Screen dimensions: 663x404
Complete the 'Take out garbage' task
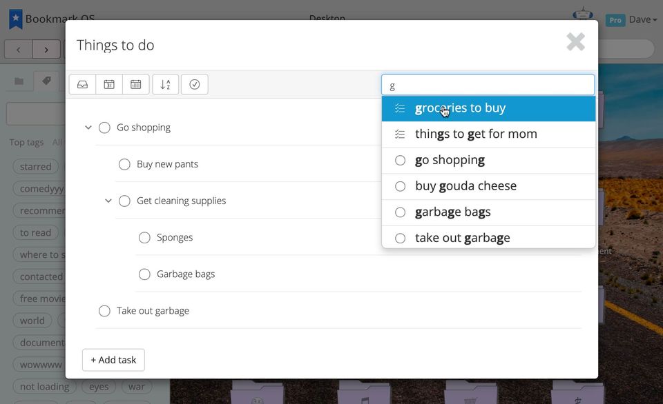click(x=104, y=311)
